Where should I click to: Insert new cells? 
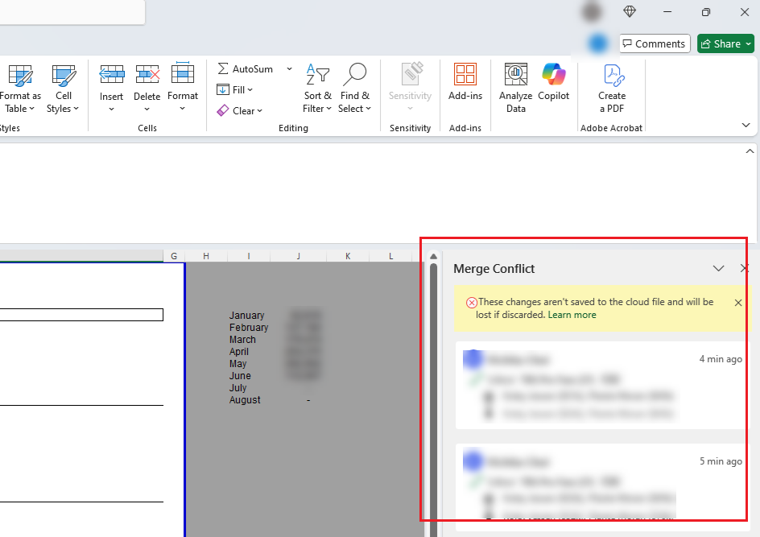pos(111,87)
